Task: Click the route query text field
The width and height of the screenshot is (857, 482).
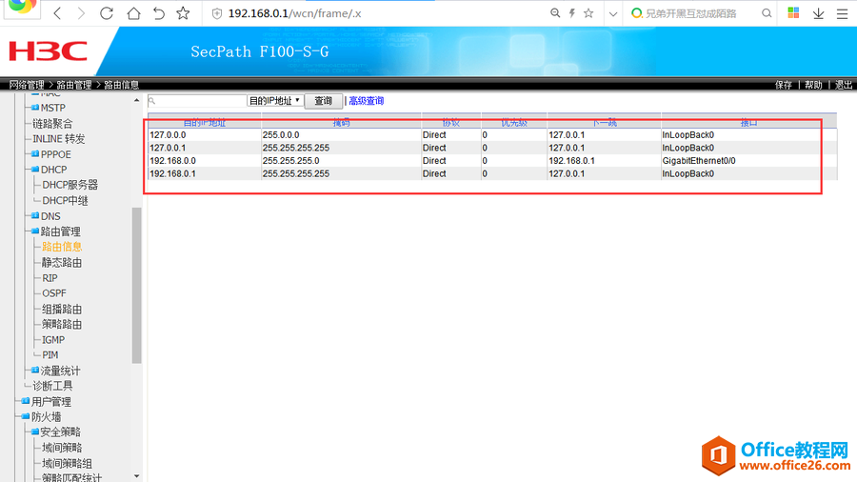Action: 197,101
